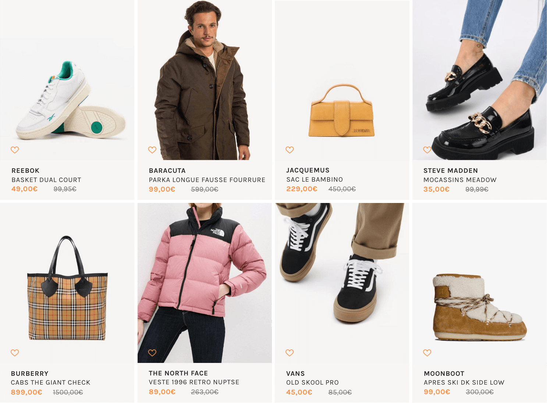
Task: Select the Burberry 899,00€ sale price
Action: coord(26,392)
